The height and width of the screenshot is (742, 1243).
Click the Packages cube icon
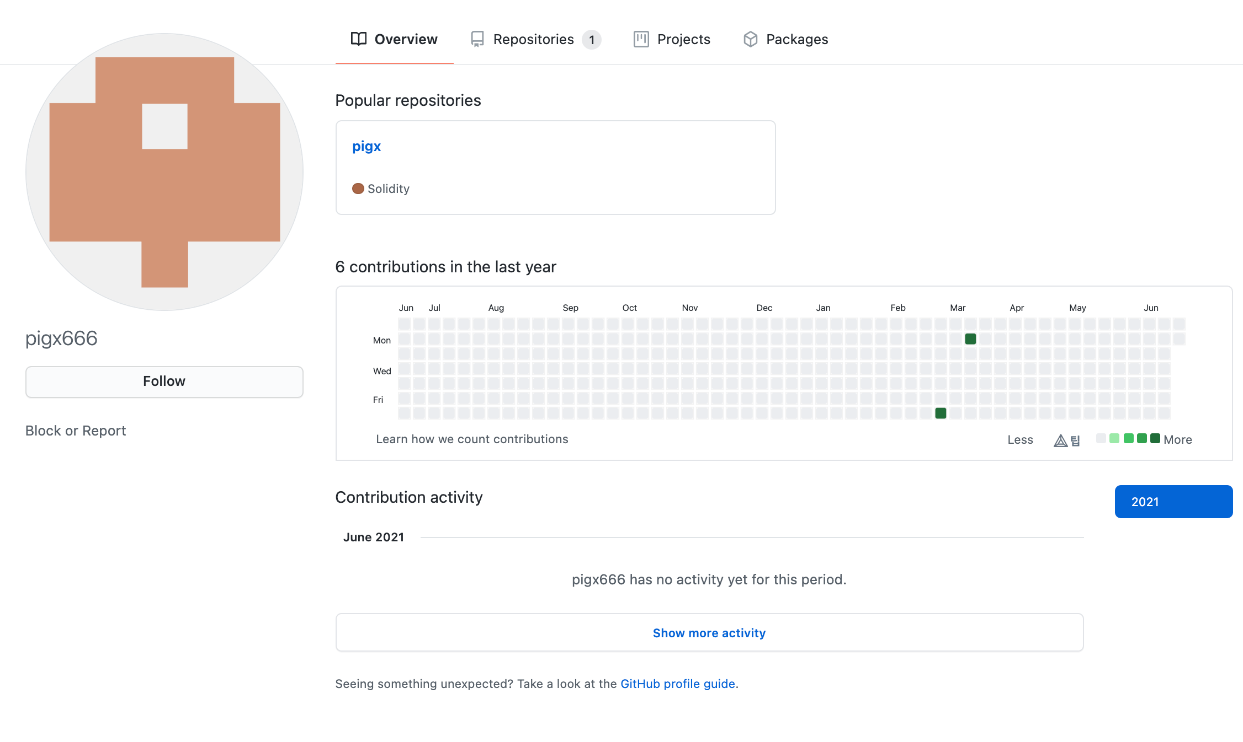click(x=750, y=39)
